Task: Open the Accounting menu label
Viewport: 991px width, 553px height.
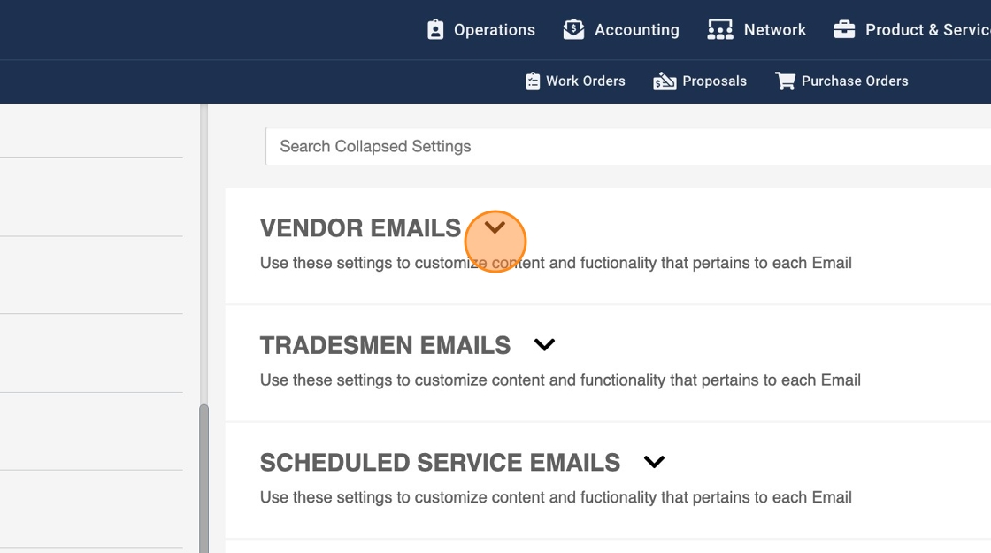Action: [636, 30]
